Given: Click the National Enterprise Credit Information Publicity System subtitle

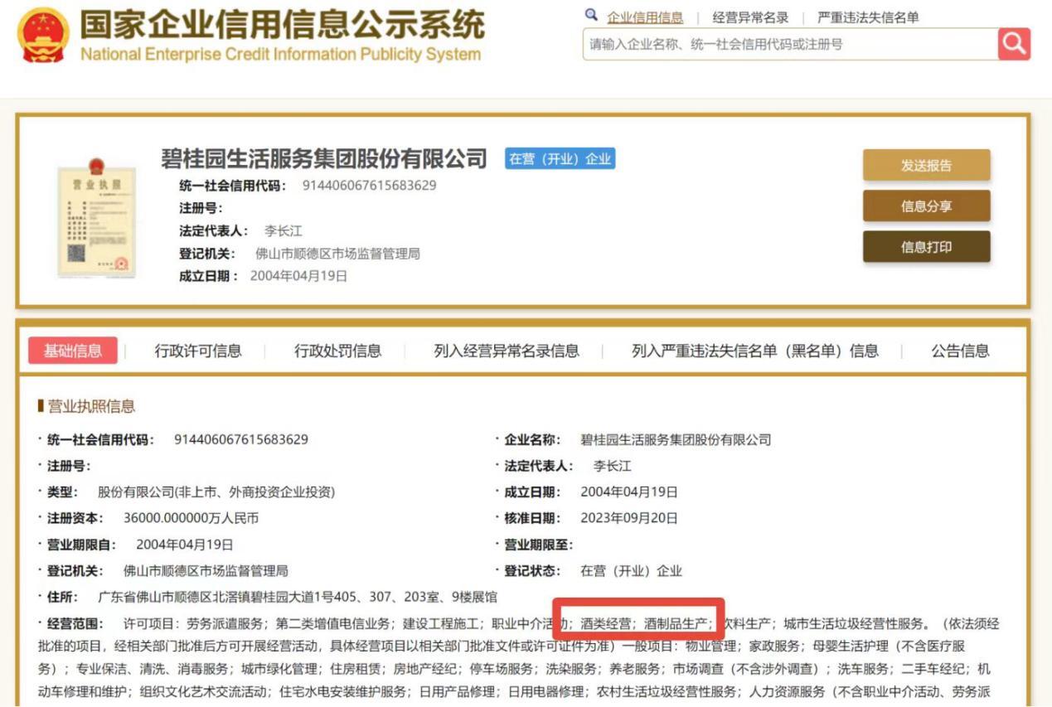Looking at the screenshot, I should point(281,55).
